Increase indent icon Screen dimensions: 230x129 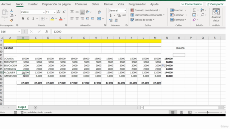tap(93, 19)
